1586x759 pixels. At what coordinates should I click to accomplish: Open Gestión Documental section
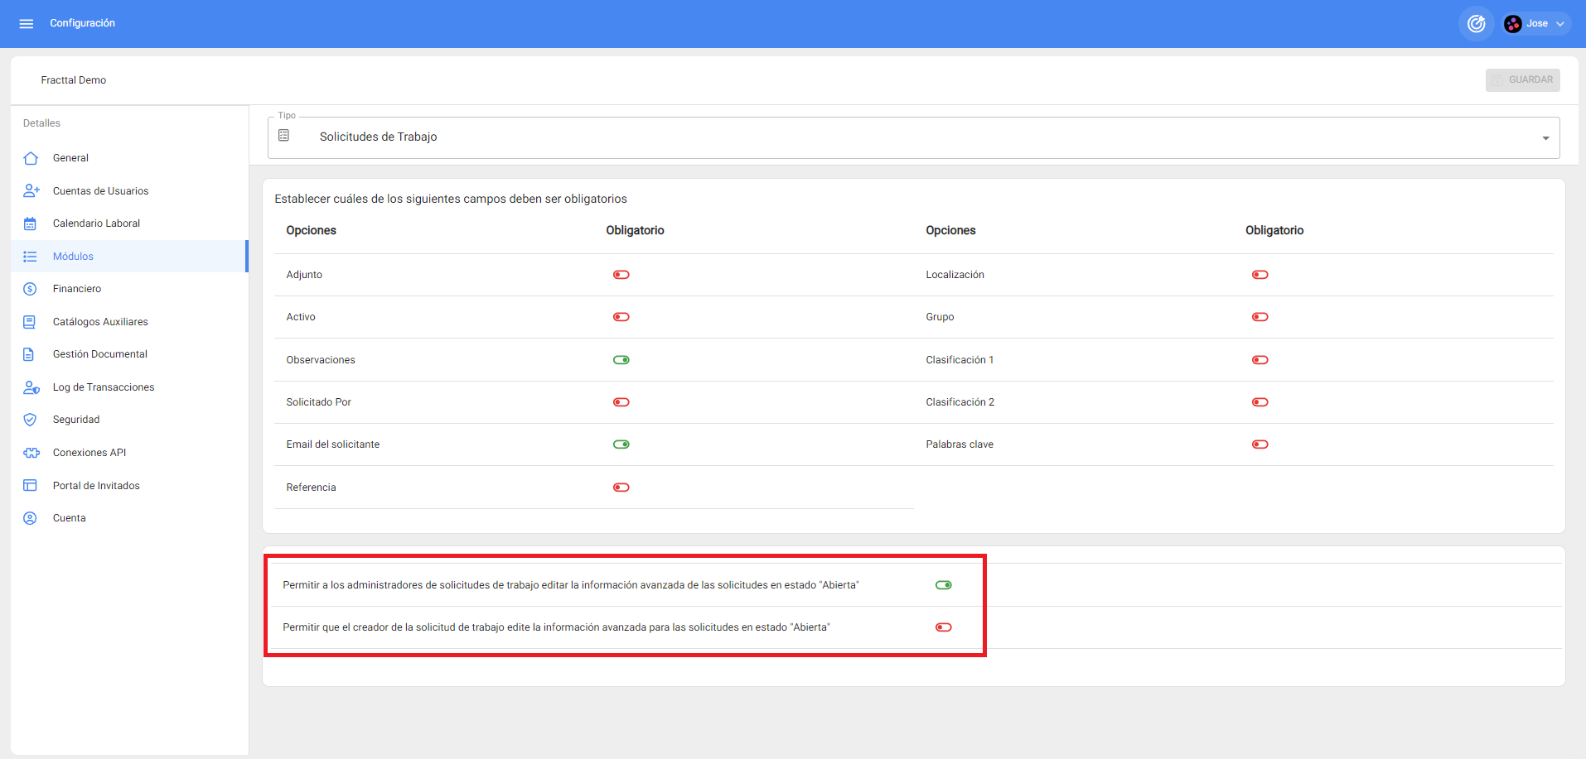pos(99,354)
